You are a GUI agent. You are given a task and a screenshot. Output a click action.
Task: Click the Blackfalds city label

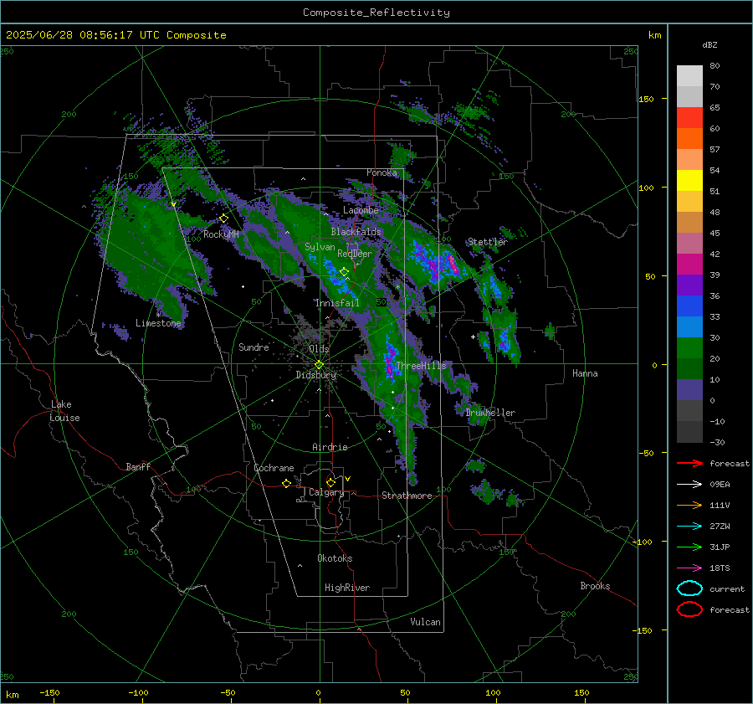click(x=356, y=232)
